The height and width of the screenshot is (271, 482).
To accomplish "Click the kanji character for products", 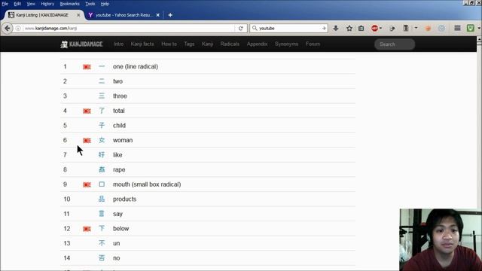I will (x=102, y=199).
